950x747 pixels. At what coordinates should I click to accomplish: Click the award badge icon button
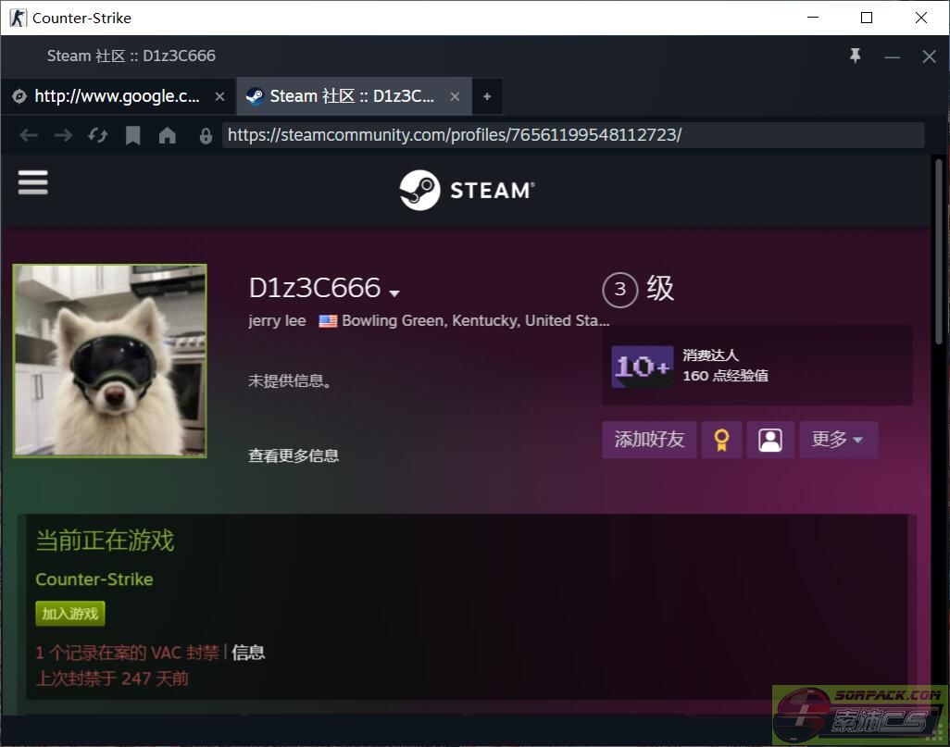(721, 440)
